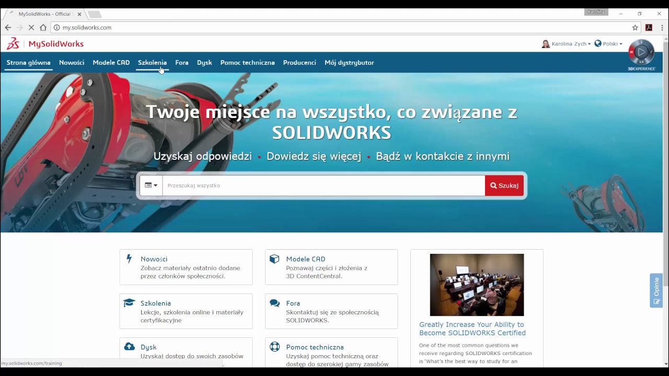Screen dimensions: 669x376
Task: Open Mój dystrybutor in navigation bar
Action: click(x=349, y=63)
